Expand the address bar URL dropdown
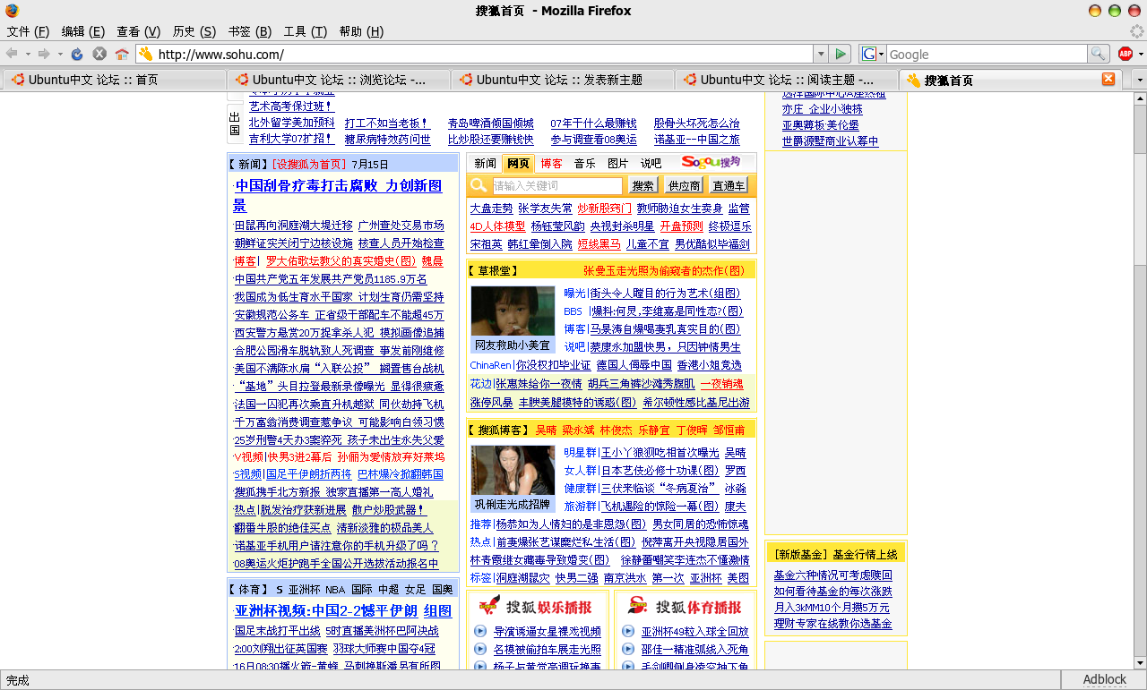This screenshot has height=690, width=1147. coord(820,55)
